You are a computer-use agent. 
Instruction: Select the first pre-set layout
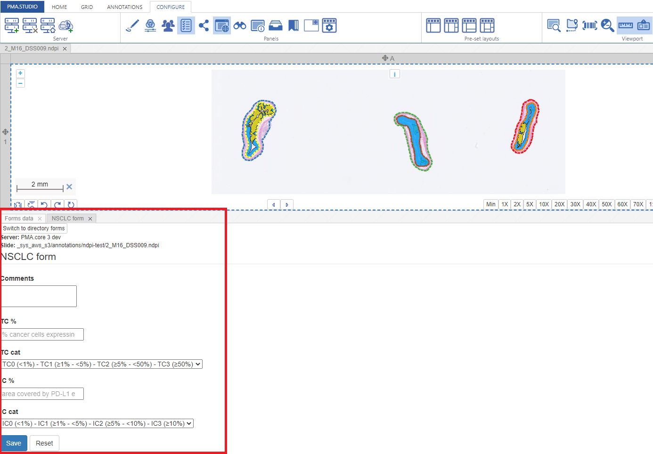click(x=433, y=25)
